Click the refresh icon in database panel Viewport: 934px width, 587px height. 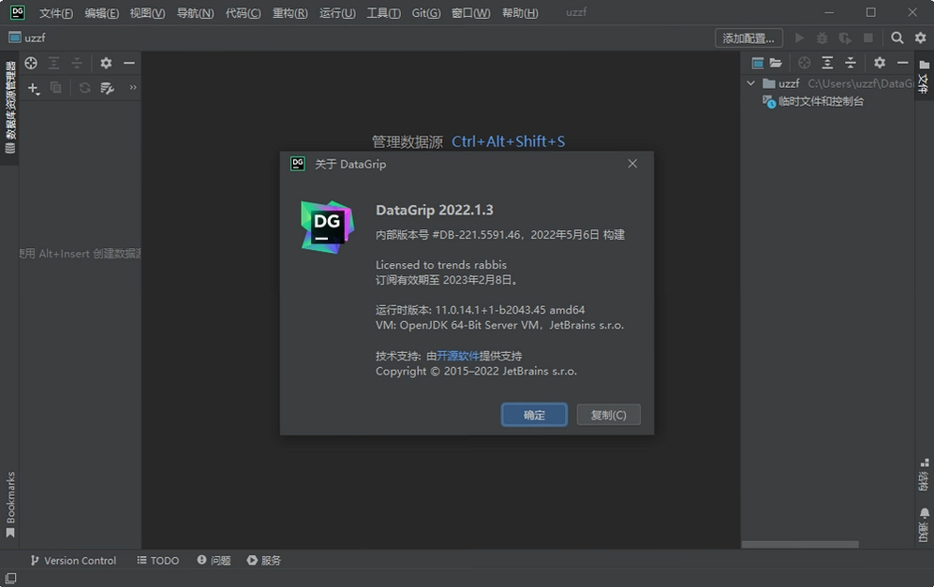[84, 88]
